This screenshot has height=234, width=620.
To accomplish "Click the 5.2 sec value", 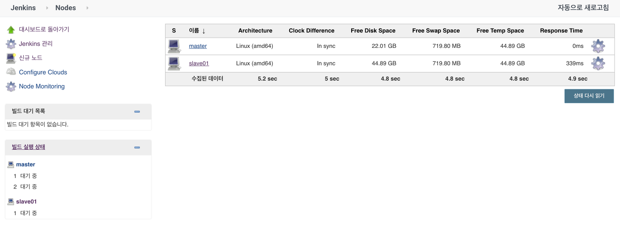I will point(267,78).
